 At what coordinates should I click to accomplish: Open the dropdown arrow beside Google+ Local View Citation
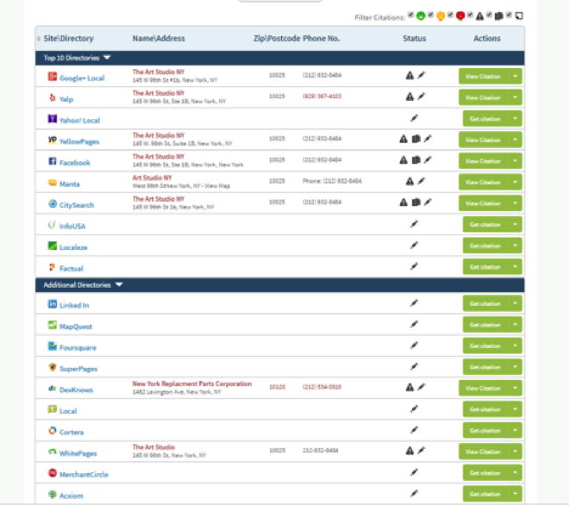pyautogui.click(x=515, y=76)
